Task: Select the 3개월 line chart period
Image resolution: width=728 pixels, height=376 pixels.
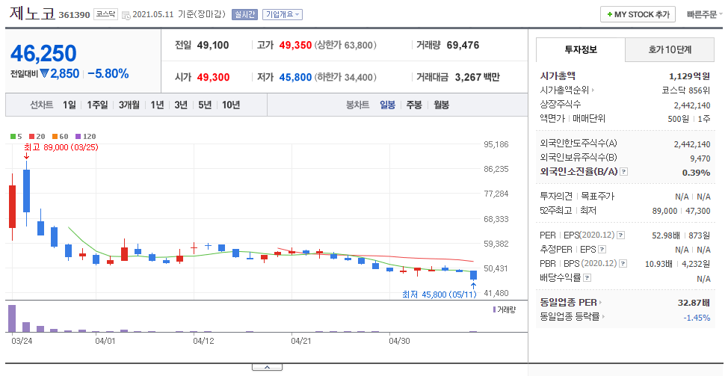Action: [x=129, y=105]
